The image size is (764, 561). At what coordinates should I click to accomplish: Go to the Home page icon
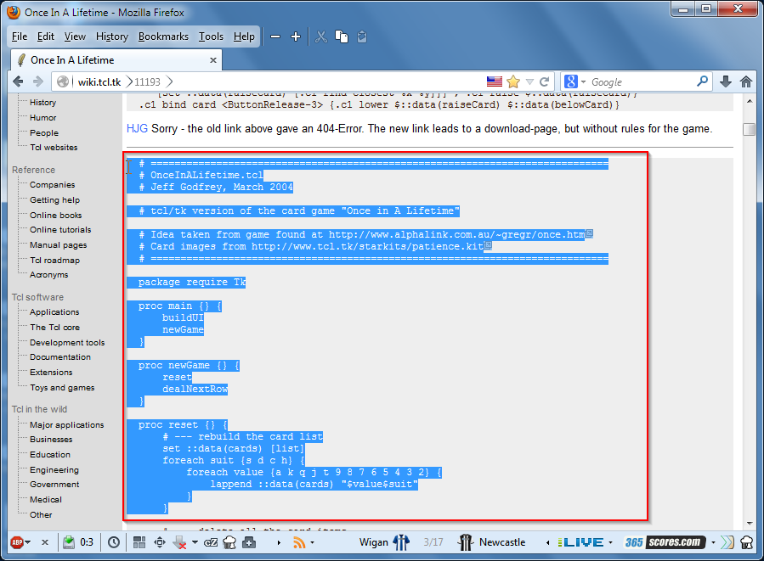click(x=746, y=81)
